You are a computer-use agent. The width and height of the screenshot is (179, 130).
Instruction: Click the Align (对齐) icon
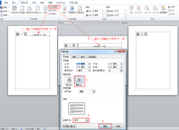click(172, 7)
